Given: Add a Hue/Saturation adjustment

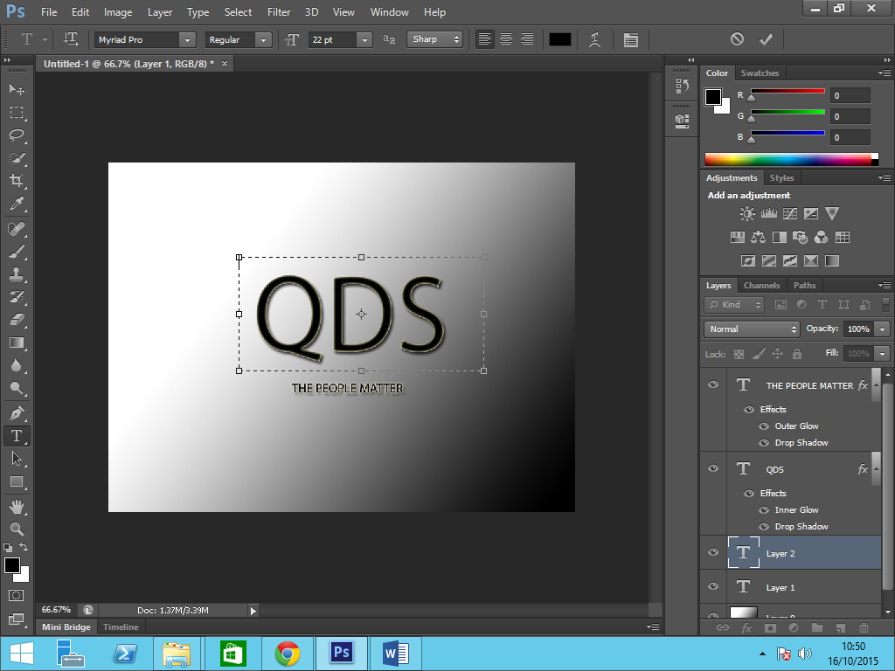Looking at the screenshot, I should coord(738,236).
